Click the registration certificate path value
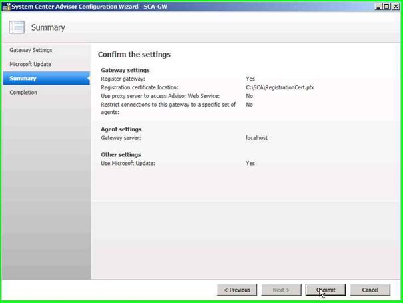The image size is (403, 303). pos(280,87)
